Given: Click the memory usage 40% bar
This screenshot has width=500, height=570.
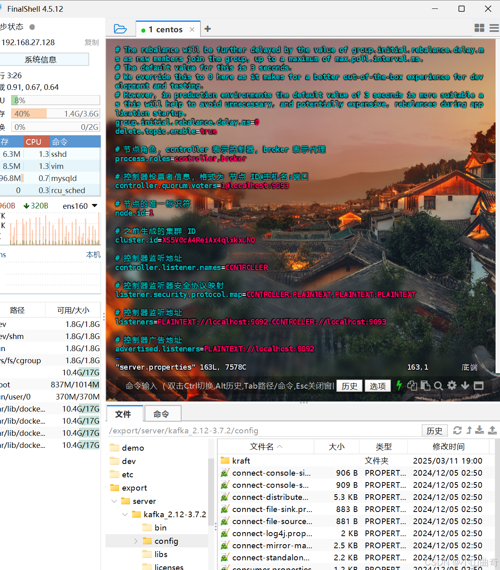Looking at the screenshot, I should pos(56,114).
